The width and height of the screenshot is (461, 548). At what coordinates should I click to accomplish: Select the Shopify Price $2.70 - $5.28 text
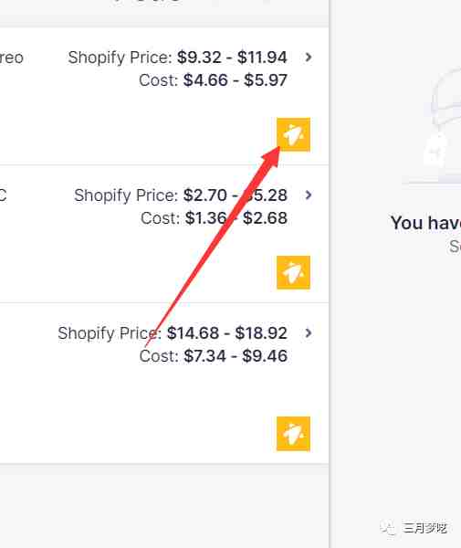181,195
